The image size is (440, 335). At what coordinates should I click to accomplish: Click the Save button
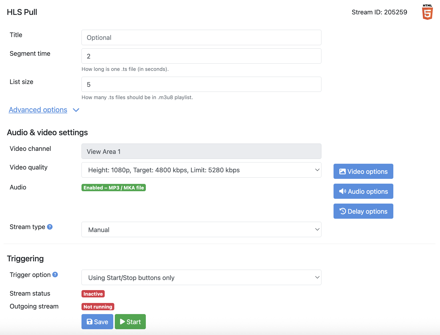(97, 322)
